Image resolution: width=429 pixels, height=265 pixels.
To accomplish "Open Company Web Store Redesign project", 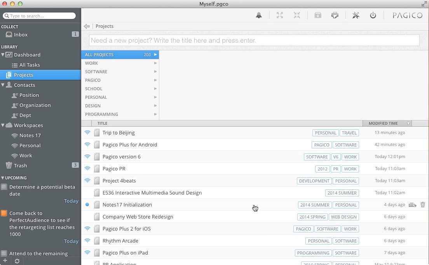I will (138, 217).
